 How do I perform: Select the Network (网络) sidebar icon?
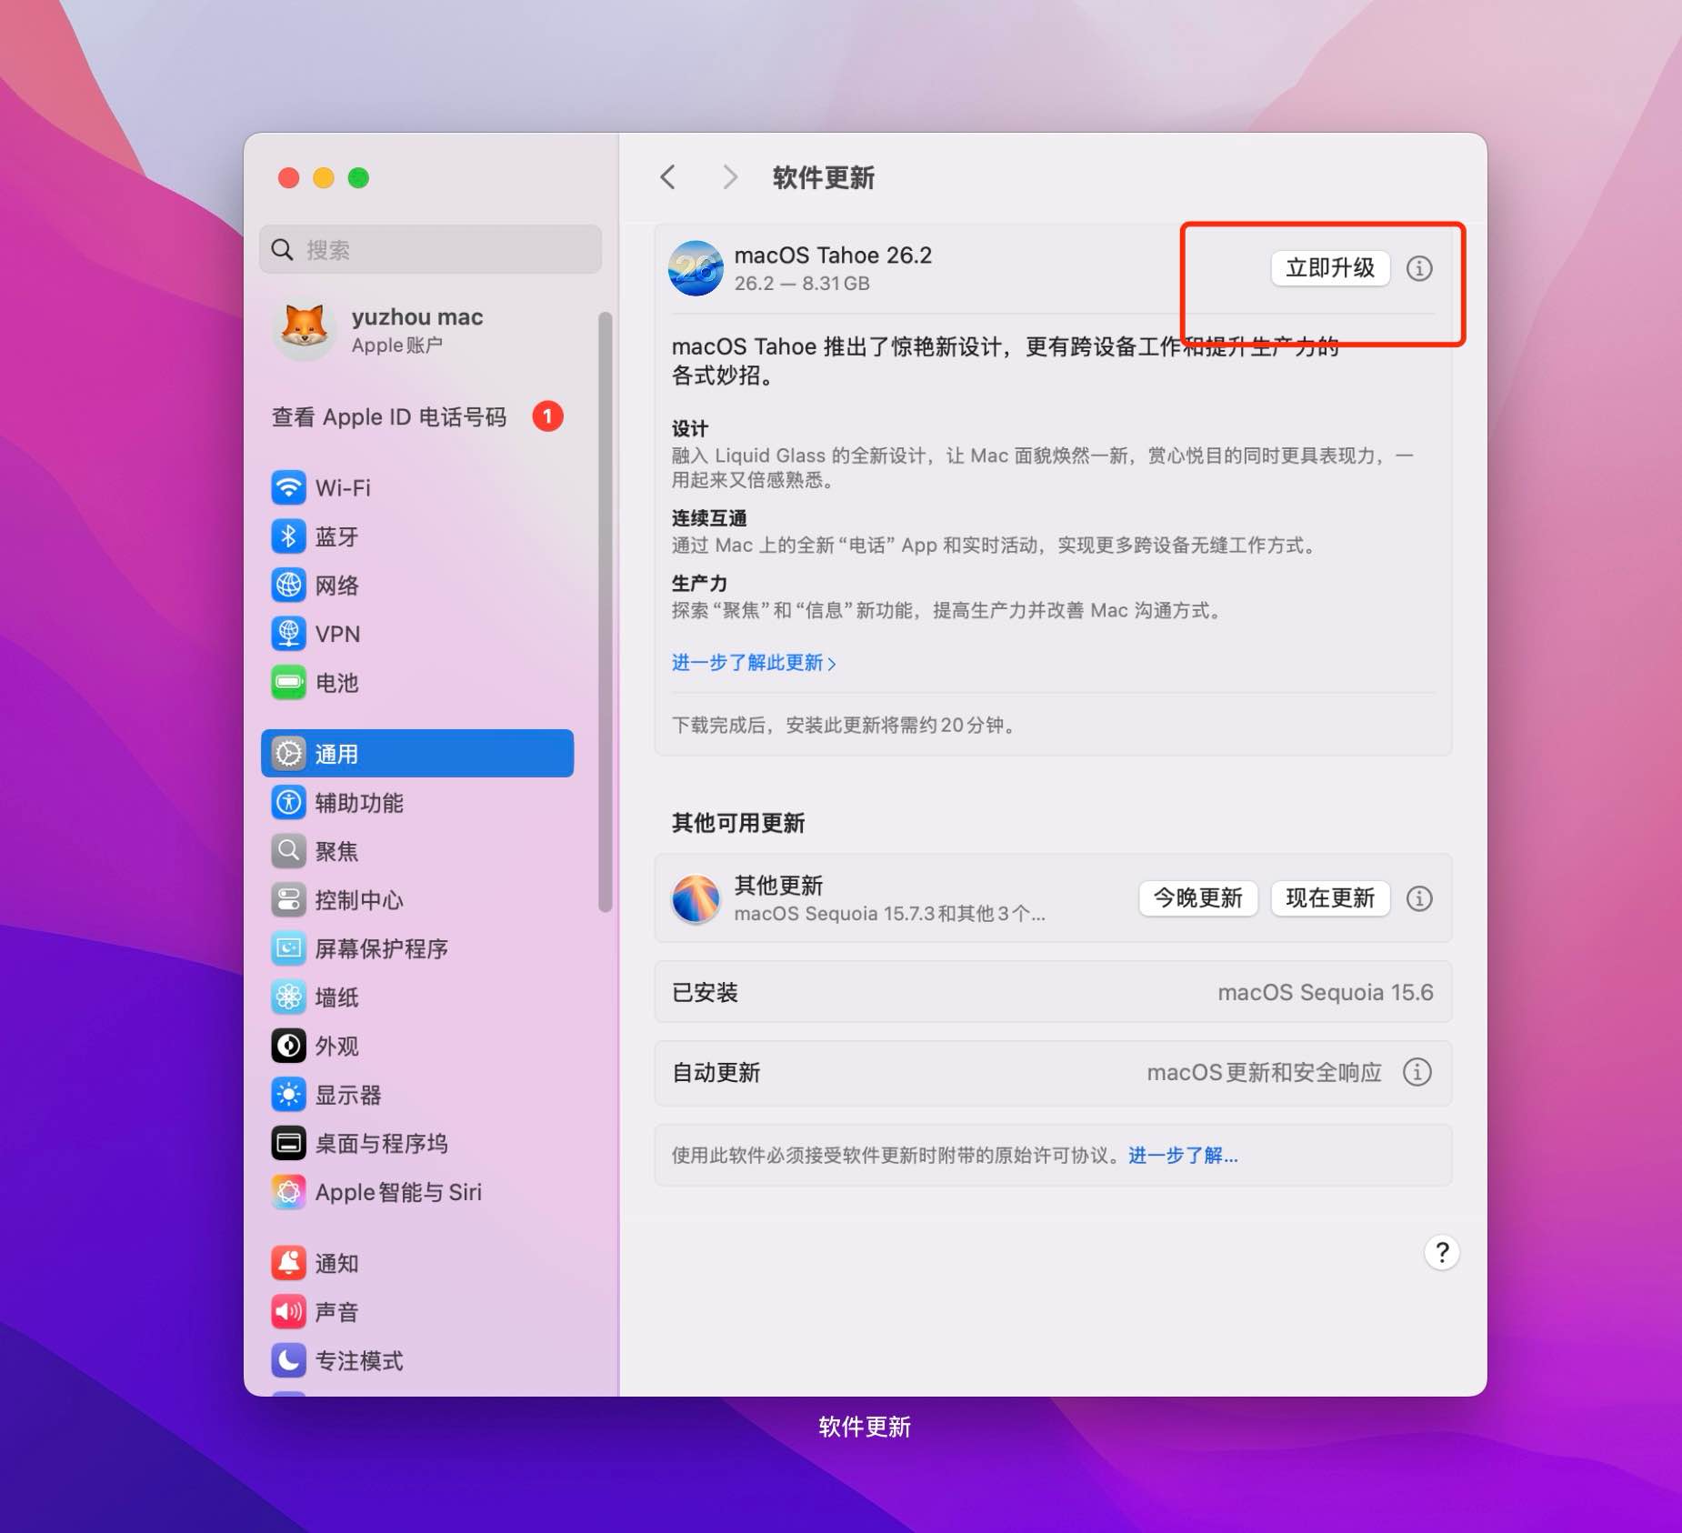pyautogui.click(x=288, y=585)
